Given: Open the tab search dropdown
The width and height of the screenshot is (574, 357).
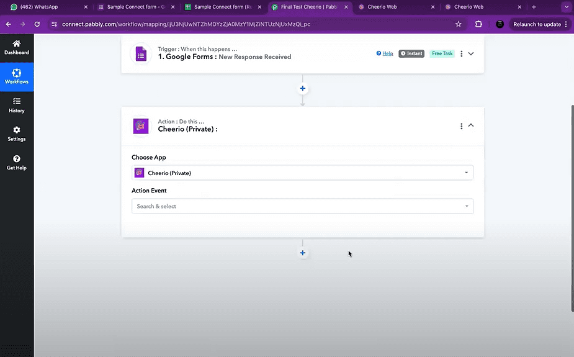Looking at the screenshot, I should point(567,7).
